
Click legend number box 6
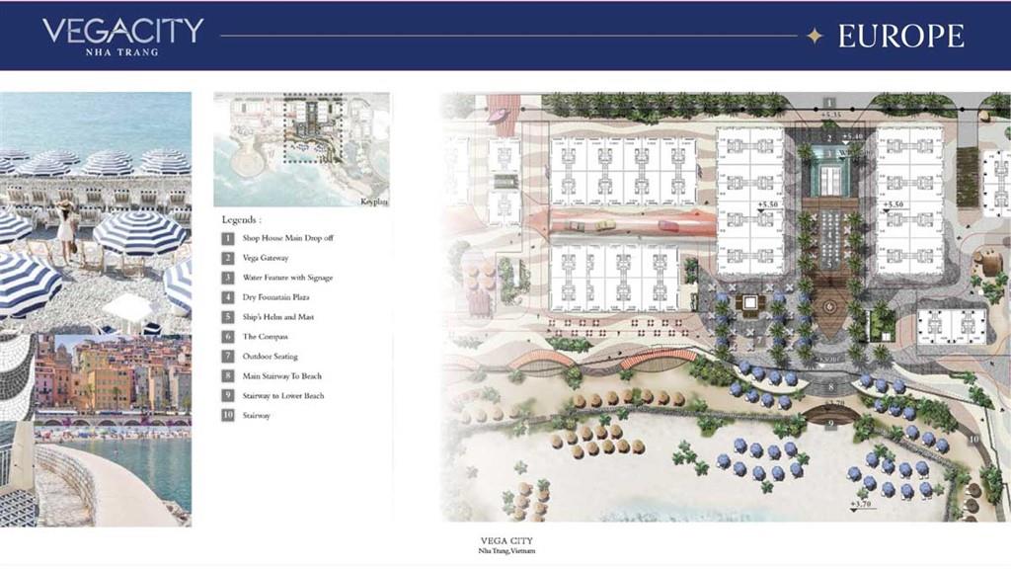(x=228, y=337)
